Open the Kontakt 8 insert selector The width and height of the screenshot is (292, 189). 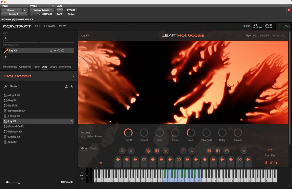(14, 14)
